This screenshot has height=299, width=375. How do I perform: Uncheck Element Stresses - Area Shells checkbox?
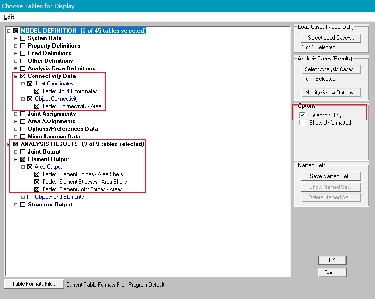[37, 182]
